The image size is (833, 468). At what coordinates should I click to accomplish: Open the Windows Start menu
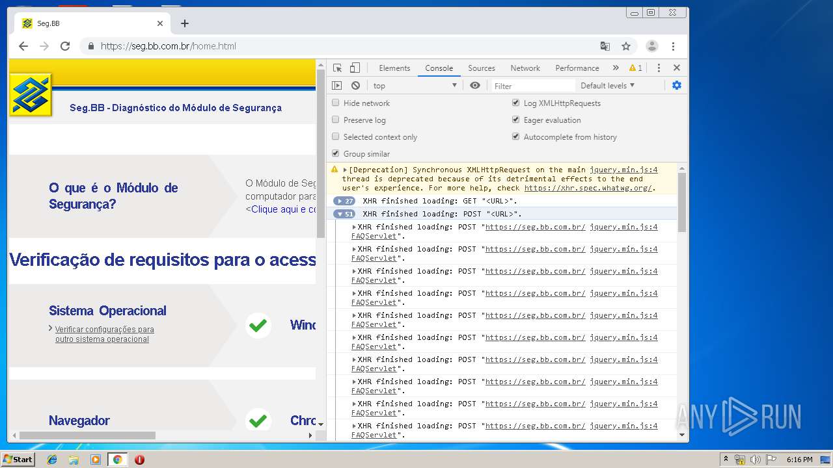coord(18,460)
